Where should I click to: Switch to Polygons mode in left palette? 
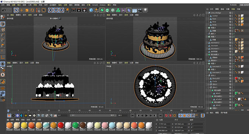[3, 46]
